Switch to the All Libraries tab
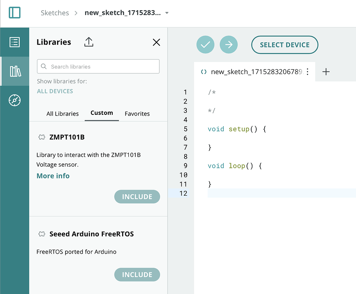Viewport: 356px width, 294px height. (x=62, y=114)
